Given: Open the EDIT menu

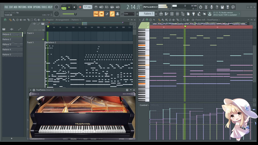Looking at the screenshot, I should [11, 7].
